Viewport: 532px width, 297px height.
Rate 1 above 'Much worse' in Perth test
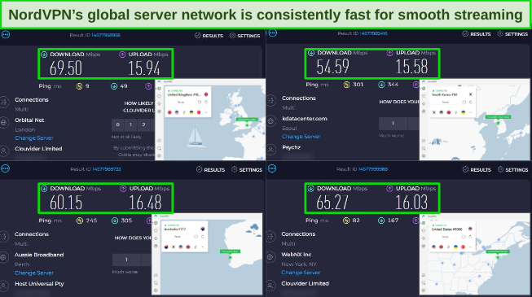tap(126, 260)
